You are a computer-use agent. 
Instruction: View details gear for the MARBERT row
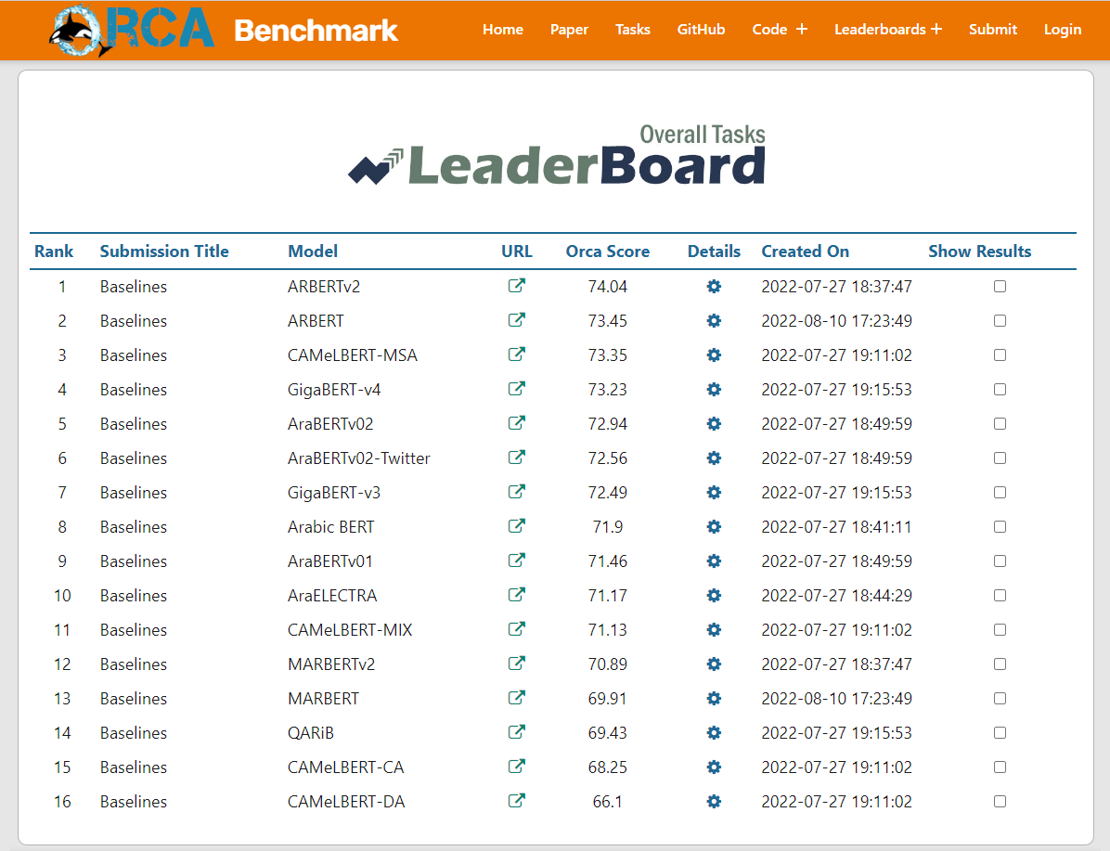click(714, 698)
